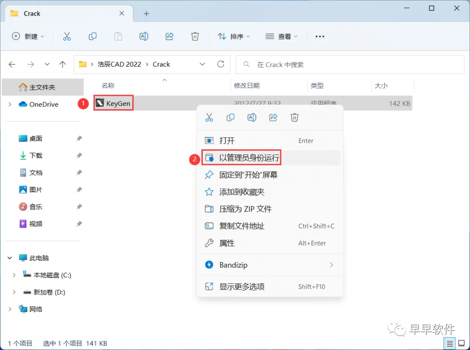Screen dimensions: 470x350
Task: Click the Rename icon in the top toolbar
Action: point(144,36)
